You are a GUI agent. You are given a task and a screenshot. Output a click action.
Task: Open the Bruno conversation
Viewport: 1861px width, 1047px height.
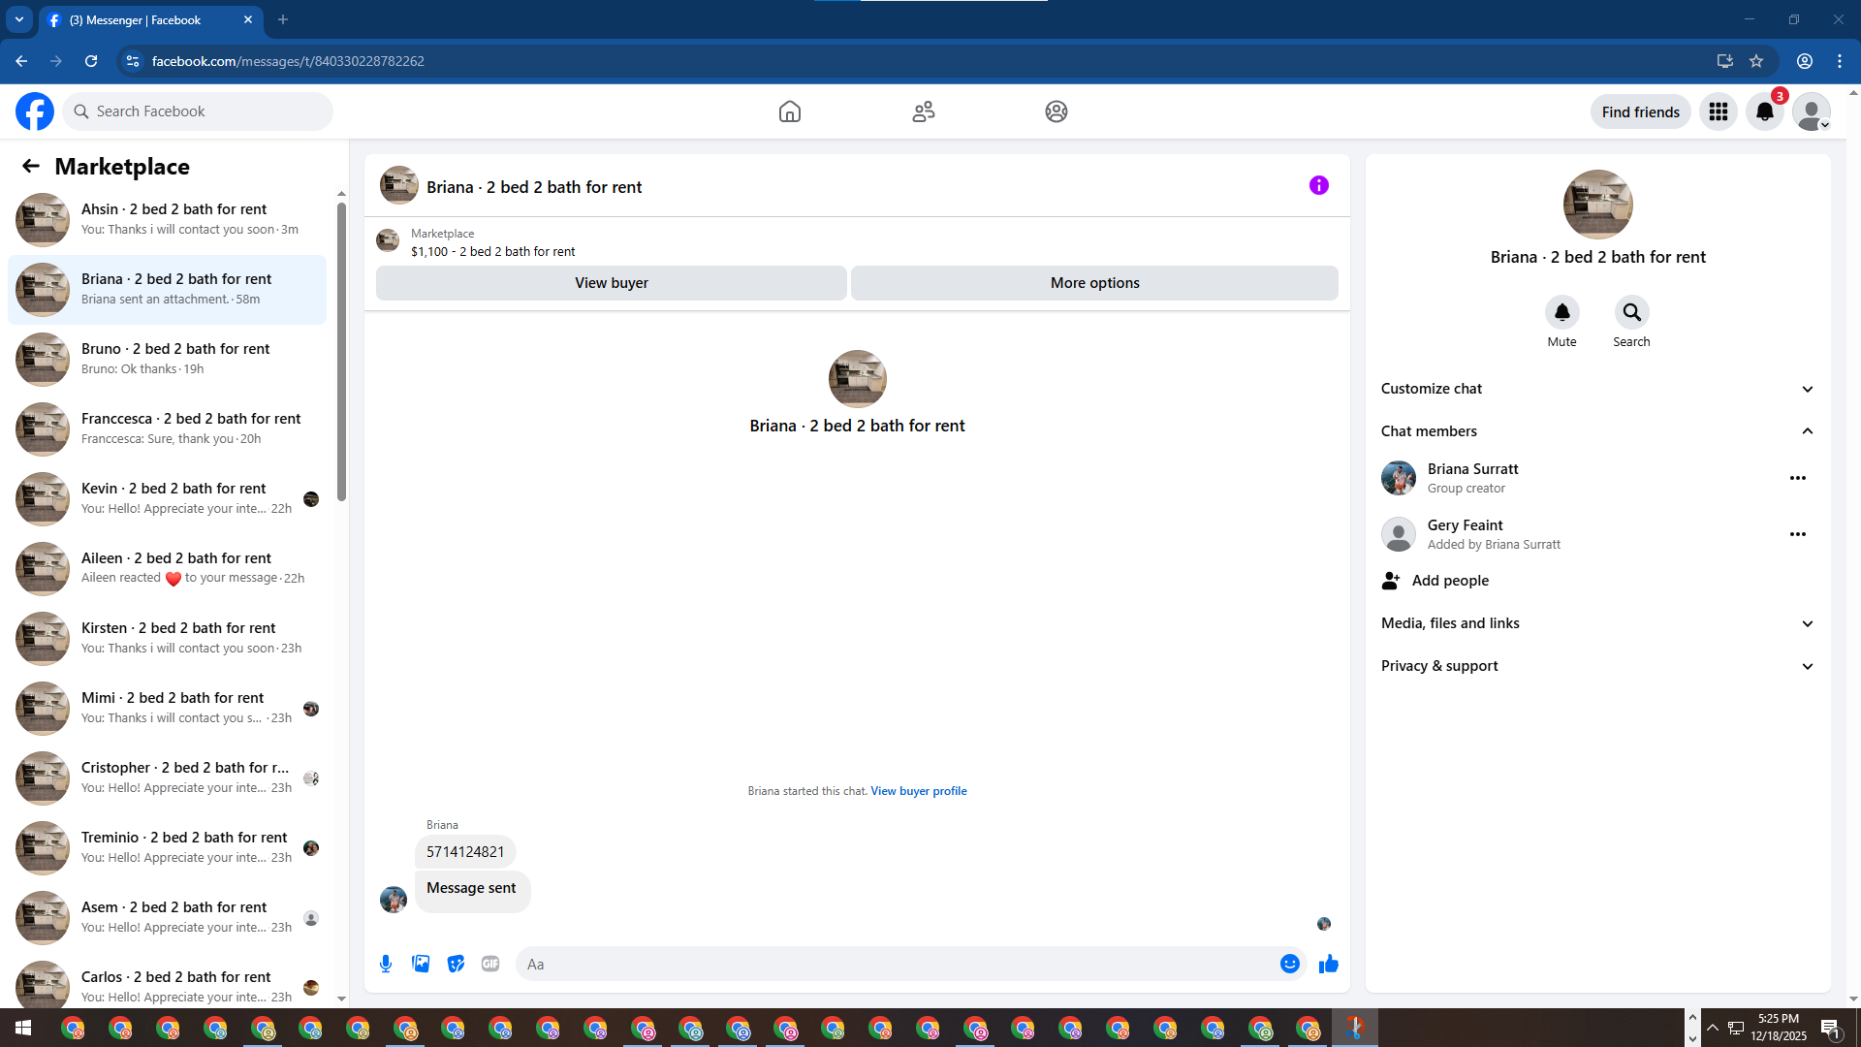[x=168, y=360]
